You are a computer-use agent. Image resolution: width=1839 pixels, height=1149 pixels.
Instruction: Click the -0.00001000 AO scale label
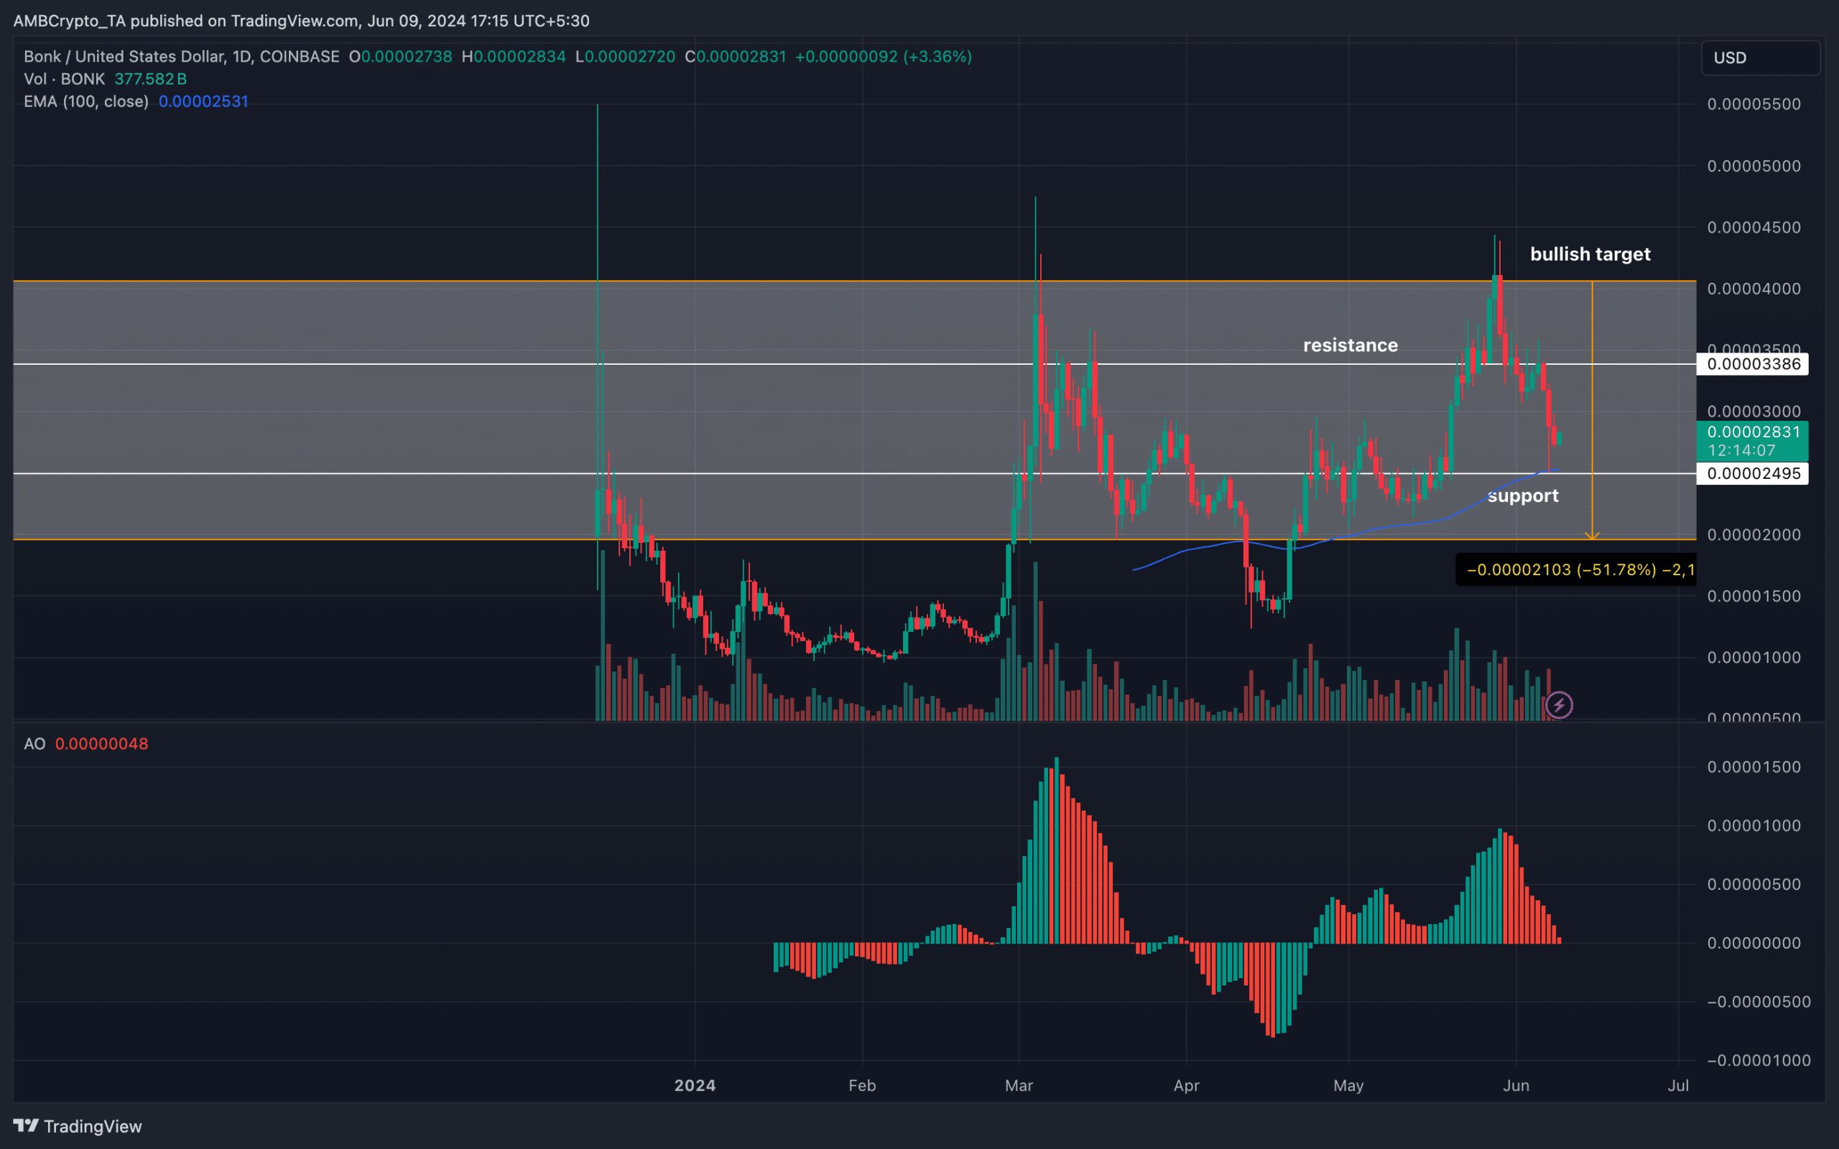[1759, 1060]
